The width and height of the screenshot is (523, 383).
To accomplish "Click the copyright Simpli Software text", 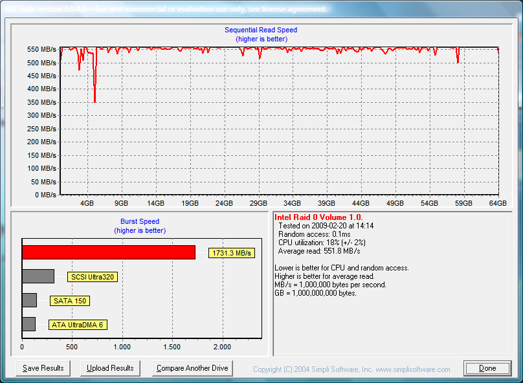I will (351, 369).
